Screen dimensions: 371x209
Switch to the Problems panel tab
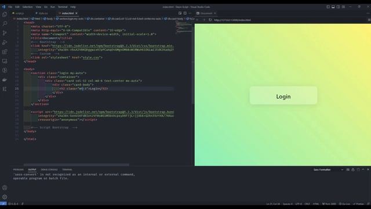[x=18, y=170]
